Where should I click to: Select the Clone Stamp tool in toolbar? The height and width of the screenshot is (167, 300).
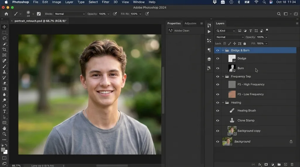[x=4, y=72]
